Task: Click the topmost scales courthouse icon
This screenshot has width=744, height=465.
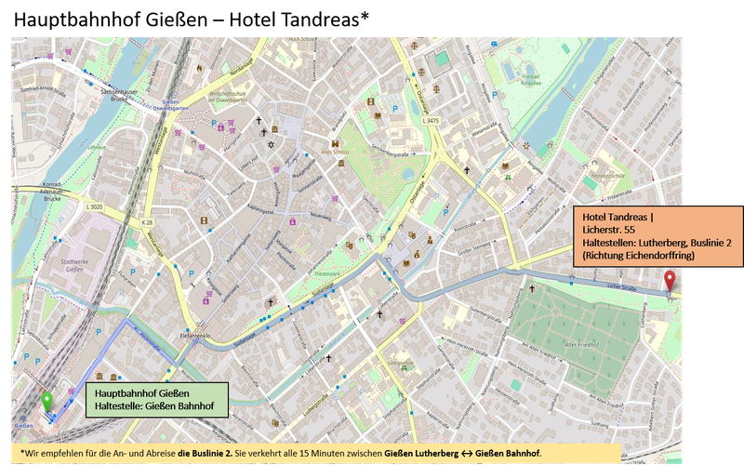Action: pos(415,46)
